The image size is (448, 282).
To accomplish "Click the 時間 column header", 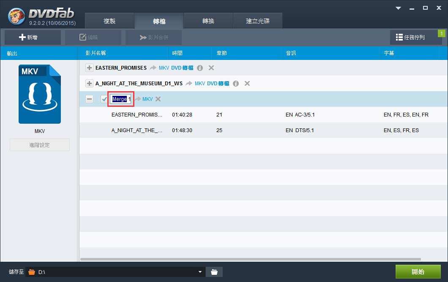I will 177,53.
